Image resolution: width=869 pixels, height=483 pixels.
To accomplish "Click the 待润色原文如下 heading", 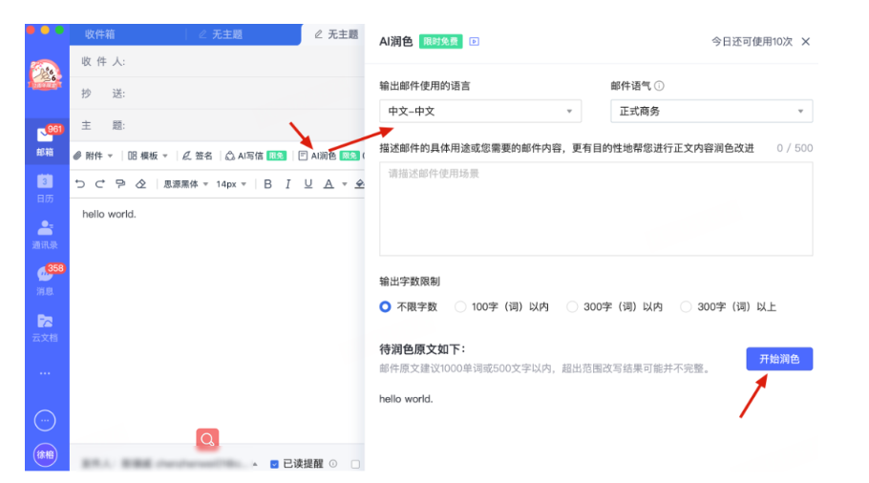I will coord(422,349).
